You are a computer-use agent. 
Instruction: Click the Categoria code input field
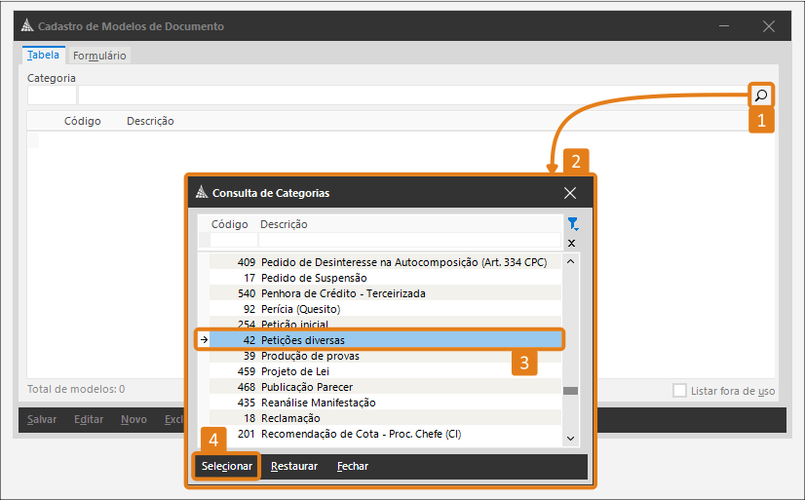pyautogui.click(x=52, y=96)
